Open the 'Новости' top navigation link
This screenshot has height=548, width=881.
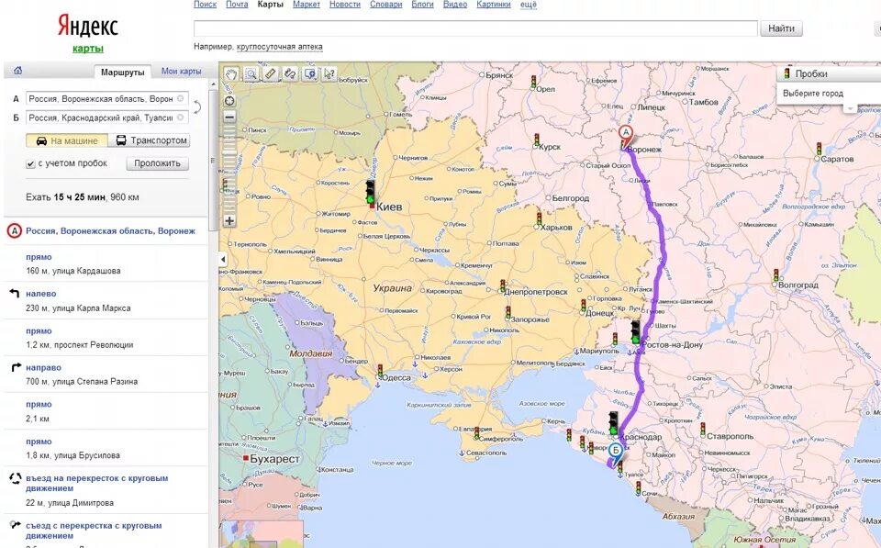point(345,5)
